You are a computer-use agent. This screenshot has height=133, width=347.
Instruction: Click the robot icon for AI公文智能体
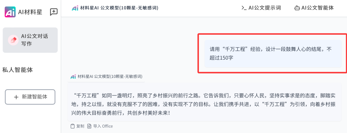pyautogui.click(x=297, y=8)
